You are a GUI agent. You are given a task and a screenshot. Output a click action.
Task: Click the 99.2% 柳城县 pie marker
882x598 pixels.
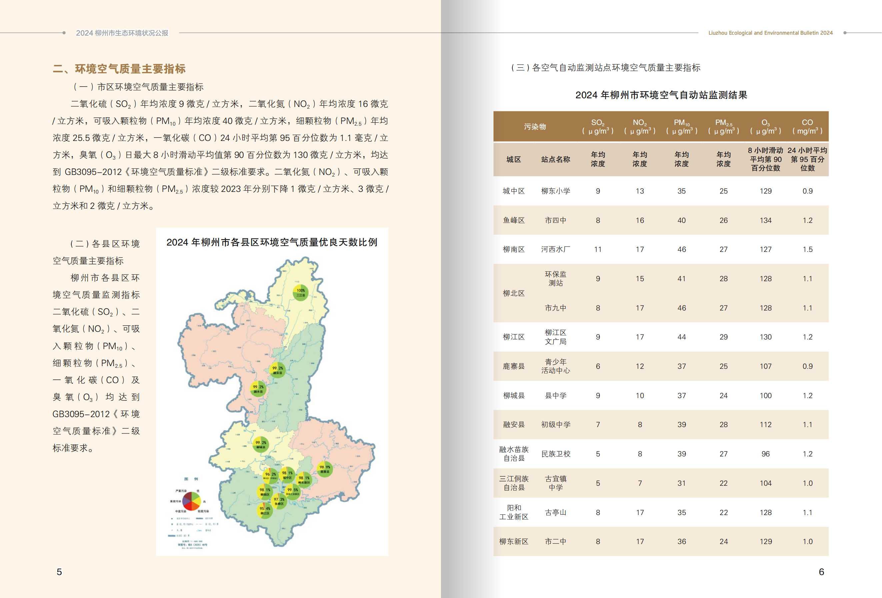[x=261, y=444]
